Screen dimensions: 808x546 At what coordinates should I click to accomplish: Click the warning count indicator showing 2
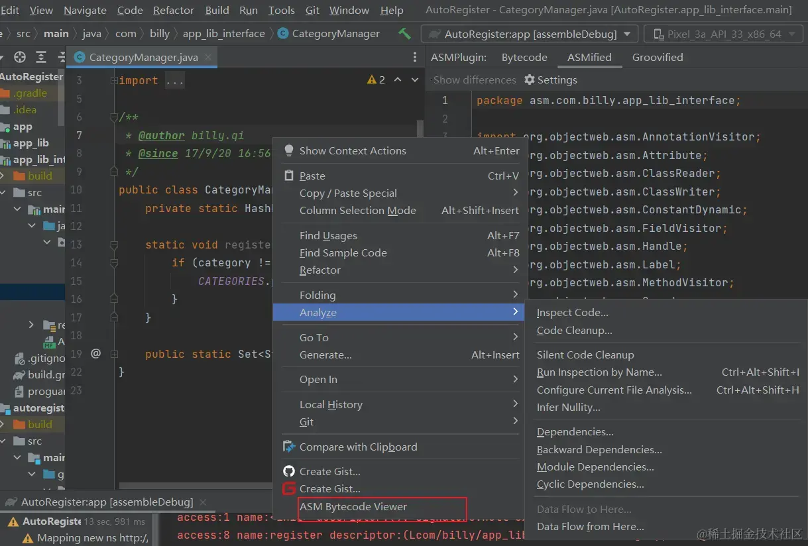coord(376,80)
